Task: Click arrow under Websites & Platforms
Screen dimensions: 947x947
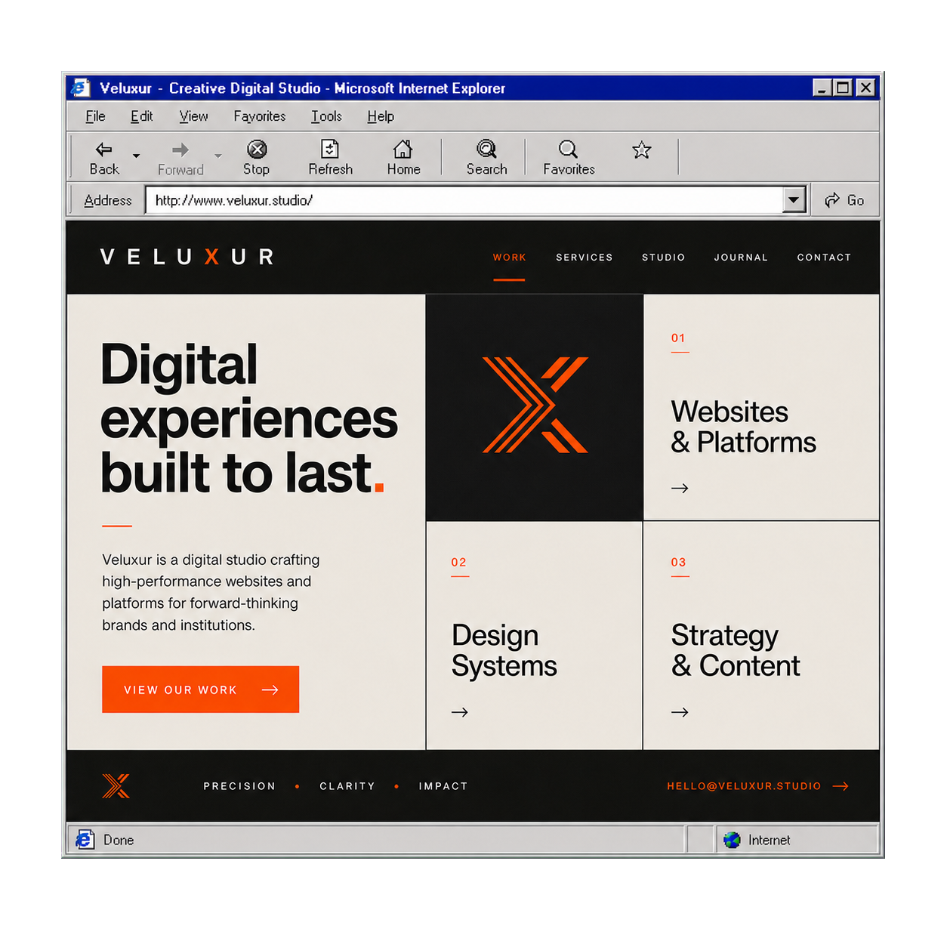Action: coord(680,489)
